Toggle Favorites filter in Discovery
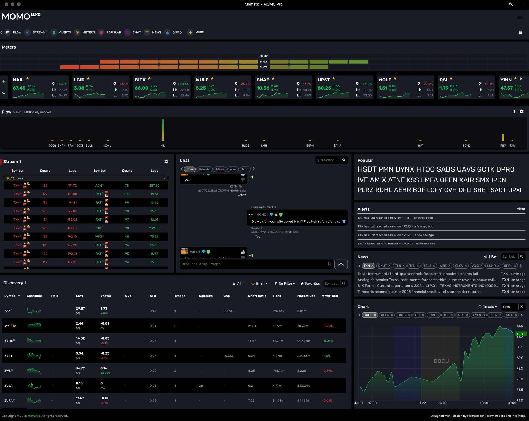 pyautogui.click(x=310, y=284)
